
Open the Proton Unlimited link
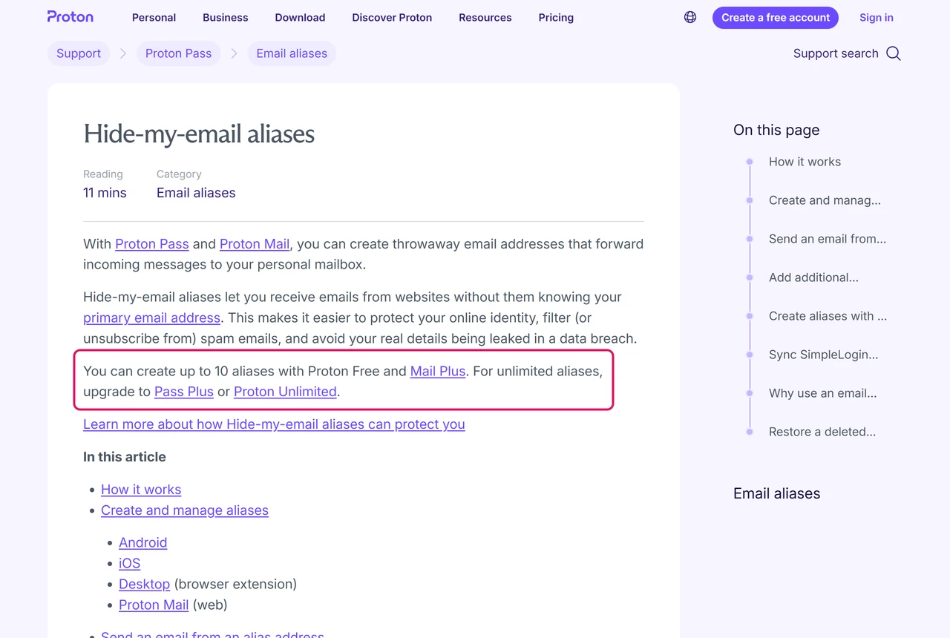[x=285, y=392]
